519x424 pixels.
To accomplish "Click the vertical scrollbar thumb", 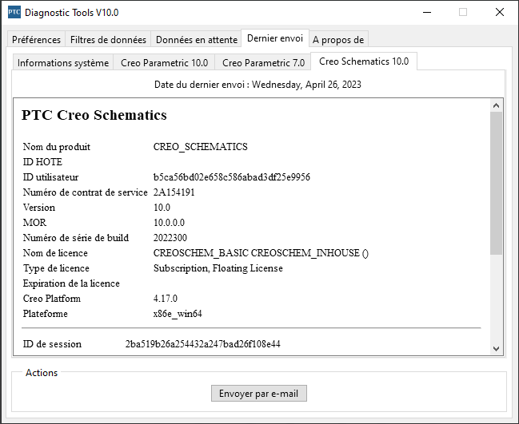I will pyautogui.click(x=496, y=183).
